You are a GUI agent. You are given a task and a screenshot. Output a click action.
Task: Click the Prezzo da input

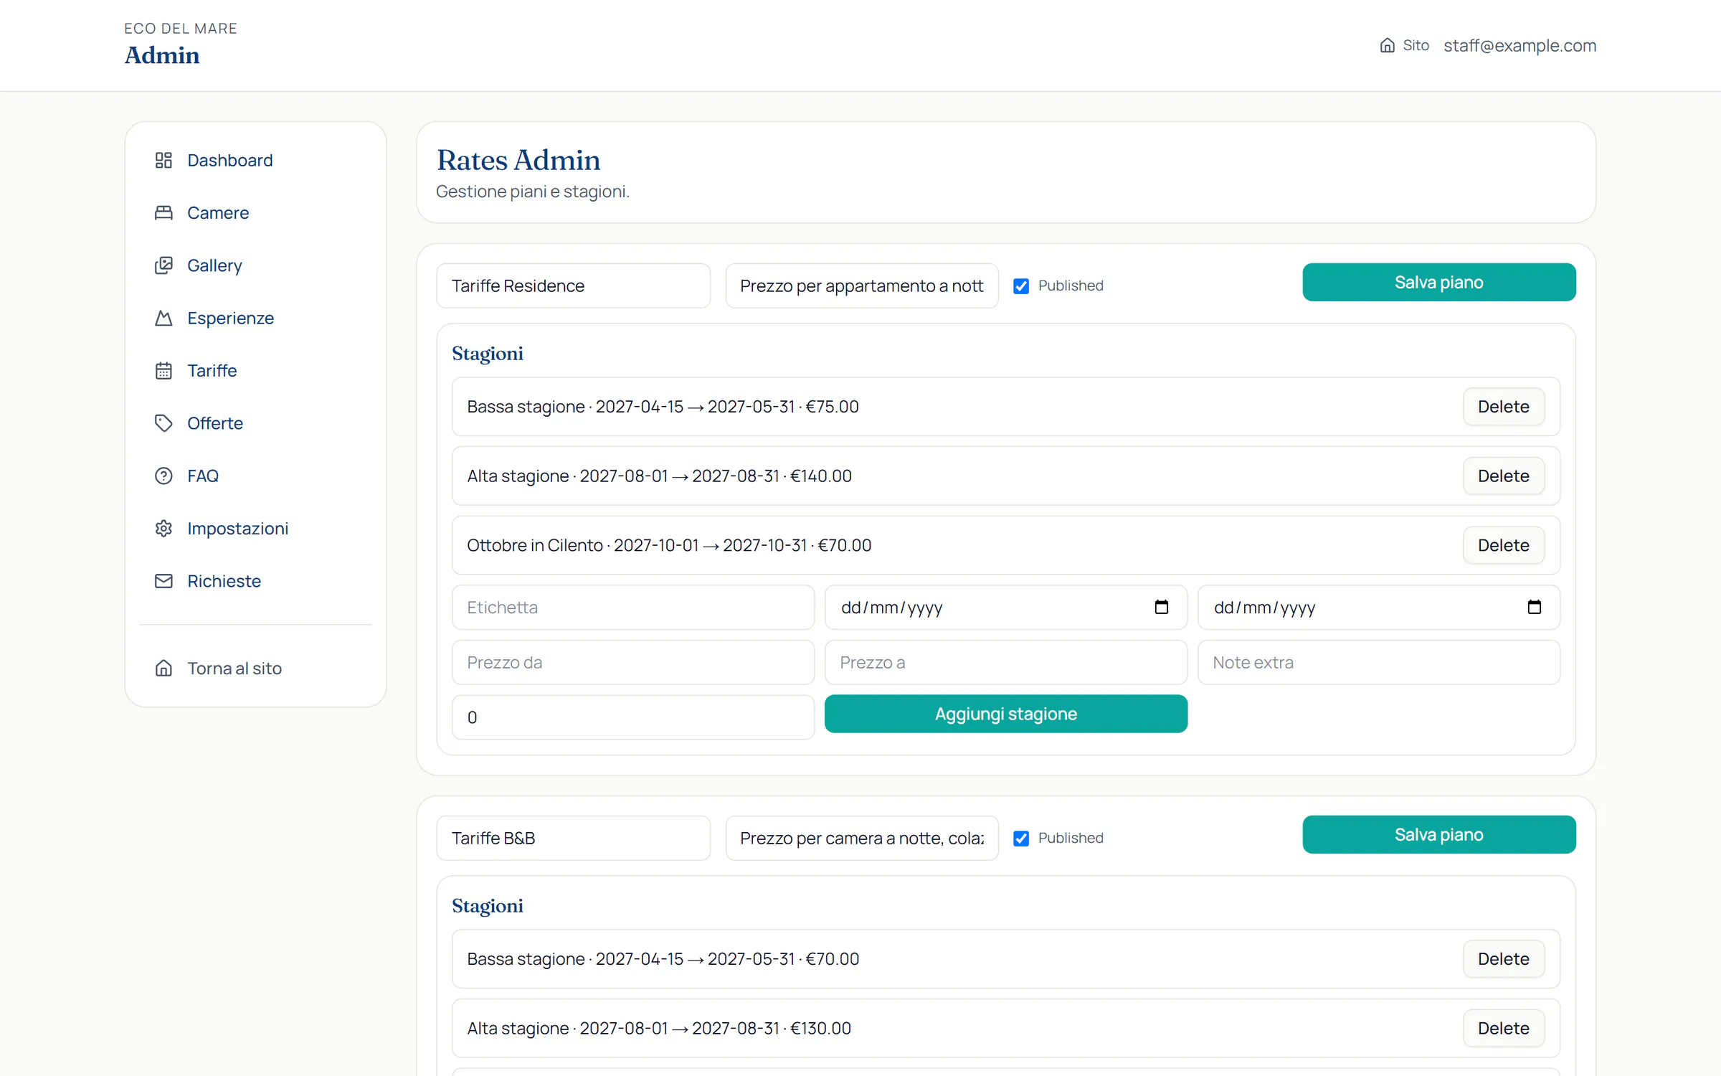pyautogui.click(x=632, y=662)
